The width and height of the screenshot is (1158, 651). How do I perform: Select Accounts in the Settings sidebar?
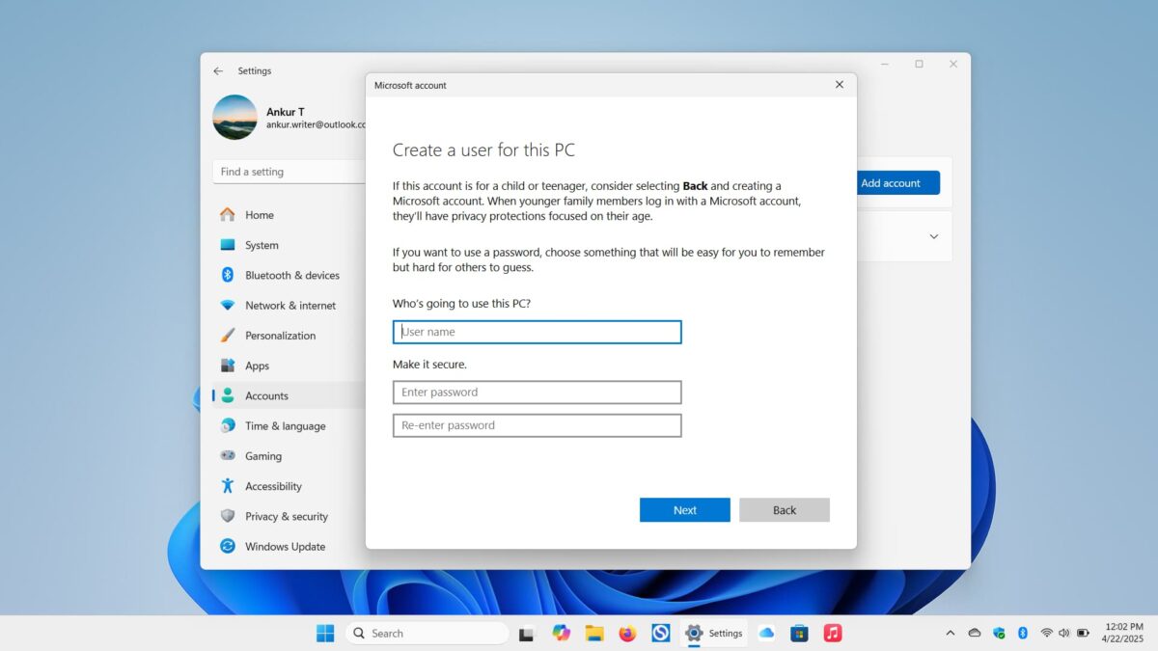289,395
